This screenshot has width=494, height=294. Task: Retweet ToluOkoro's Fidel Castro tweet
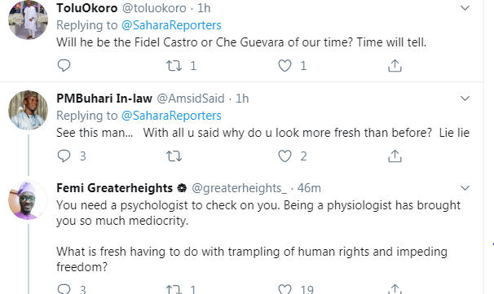(x=174, y=65)
